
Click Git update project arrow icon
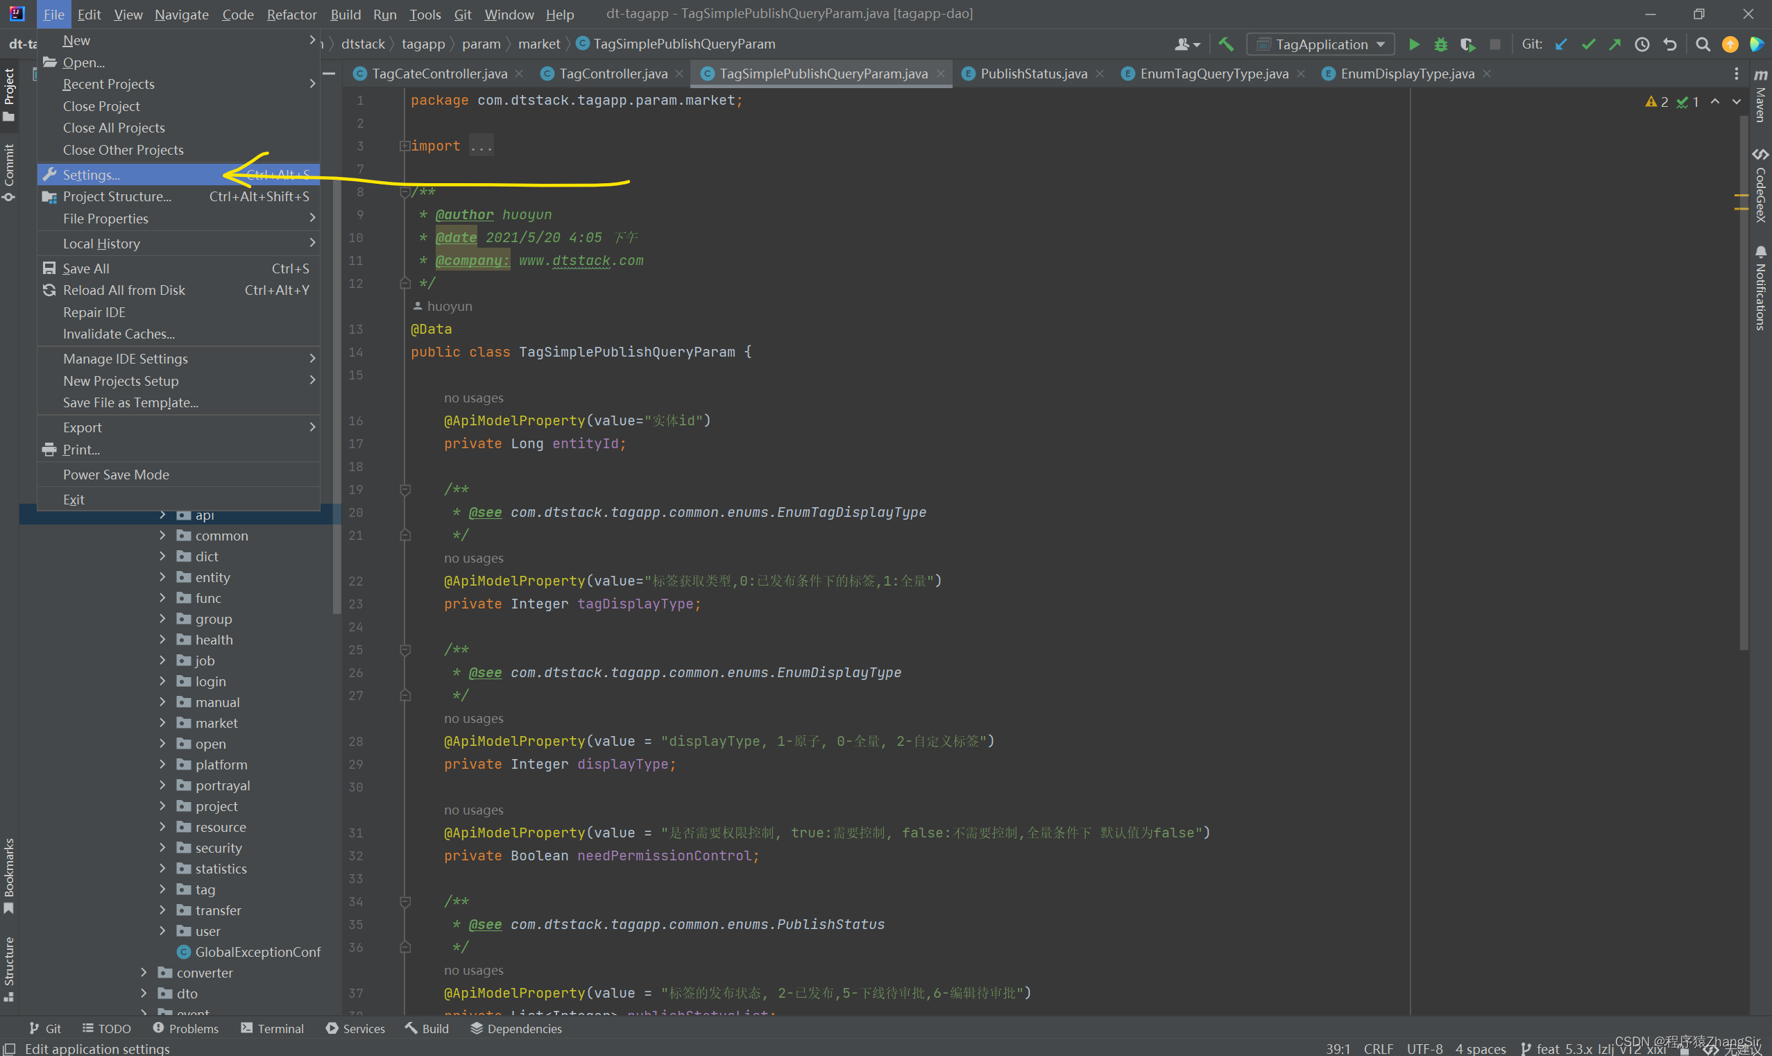[x=1560, y=44]
